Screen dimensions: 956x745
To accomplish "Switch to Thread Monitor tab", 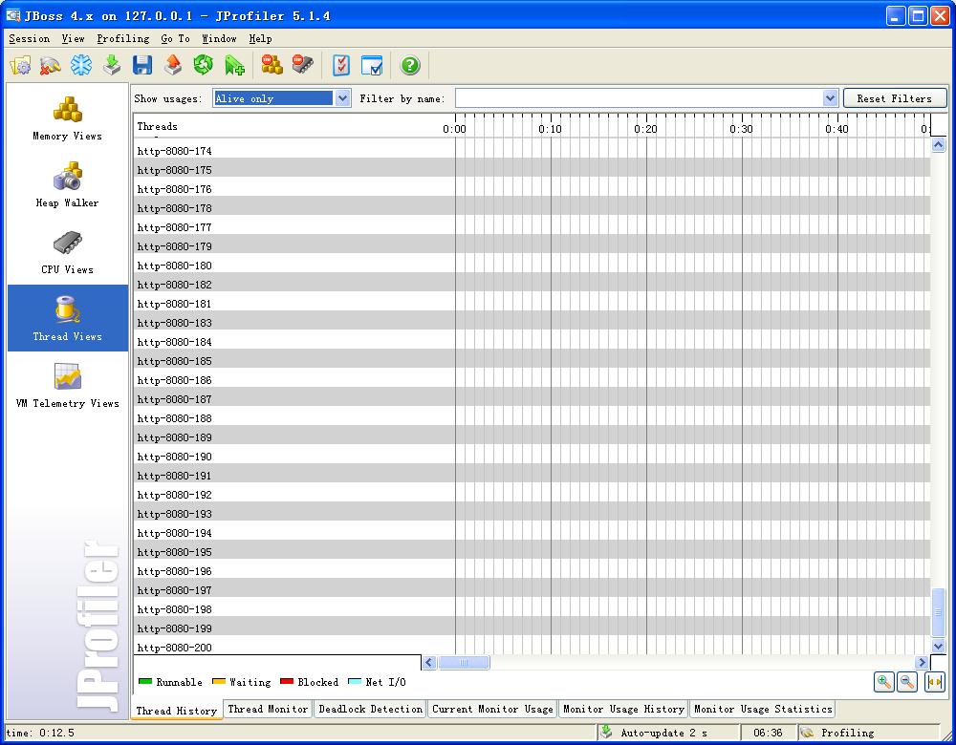I will point(268,709).
